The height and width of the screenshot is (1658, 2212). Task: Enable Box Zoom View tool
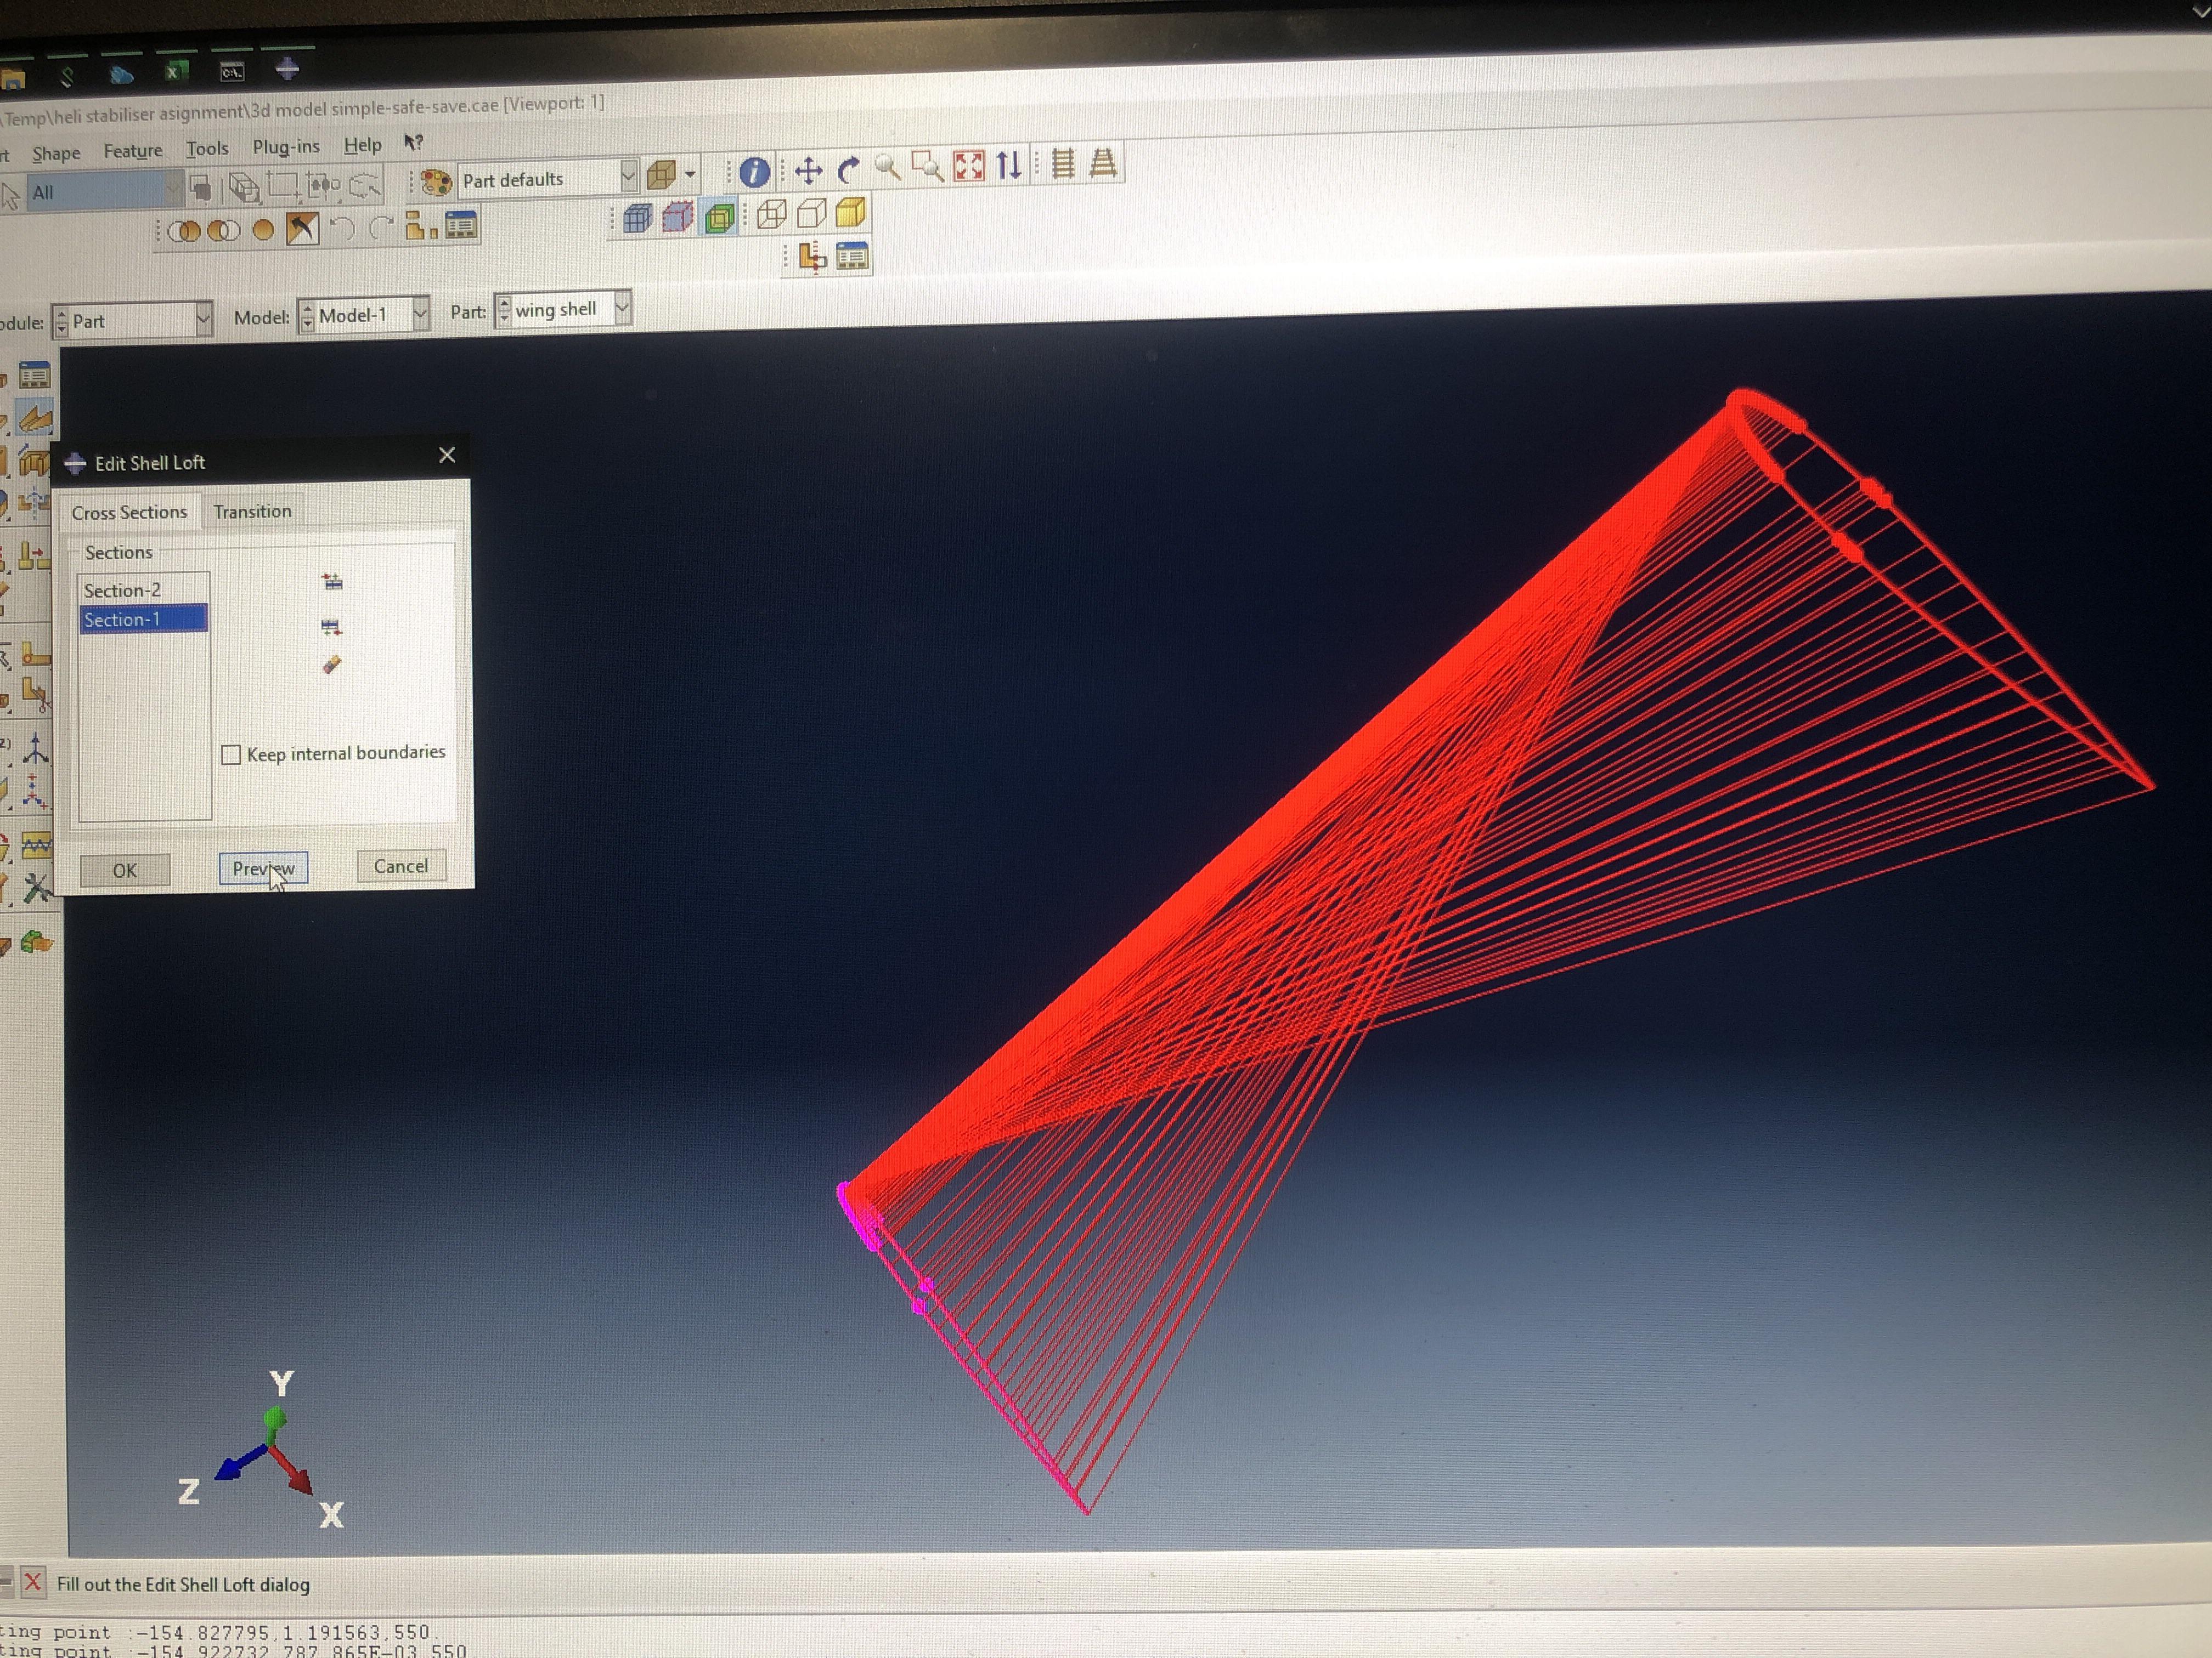[x=928, y=167]
